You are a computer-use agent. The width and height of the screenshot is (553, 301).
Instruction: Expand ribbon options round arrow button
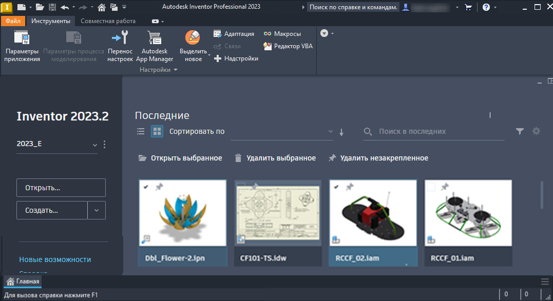(325, 33)
